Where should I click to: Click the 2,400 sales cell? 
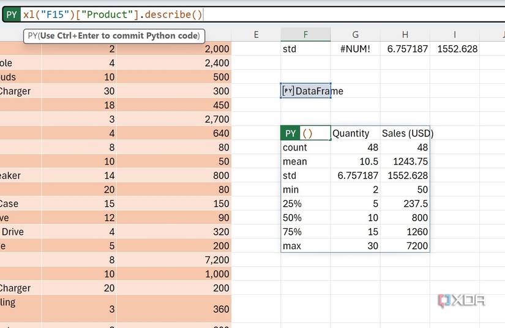tap(174, 63)
